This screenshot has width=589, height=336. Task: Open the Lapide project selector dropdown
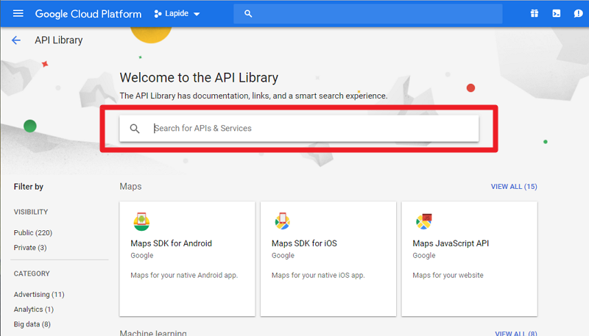pos(177,14)
